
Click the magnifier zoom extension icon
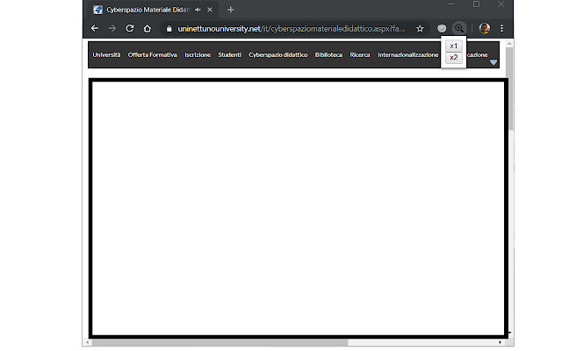coord(458,28)
